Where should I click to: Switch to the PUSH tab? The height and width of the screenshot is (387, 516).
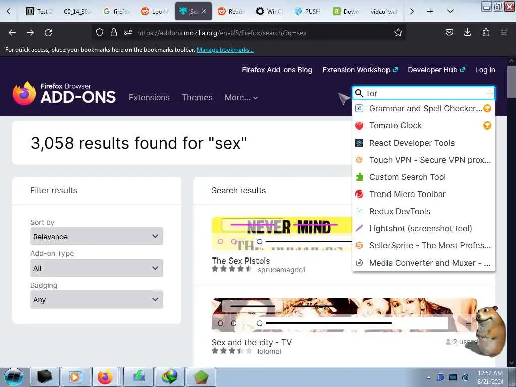click(308, 12)
